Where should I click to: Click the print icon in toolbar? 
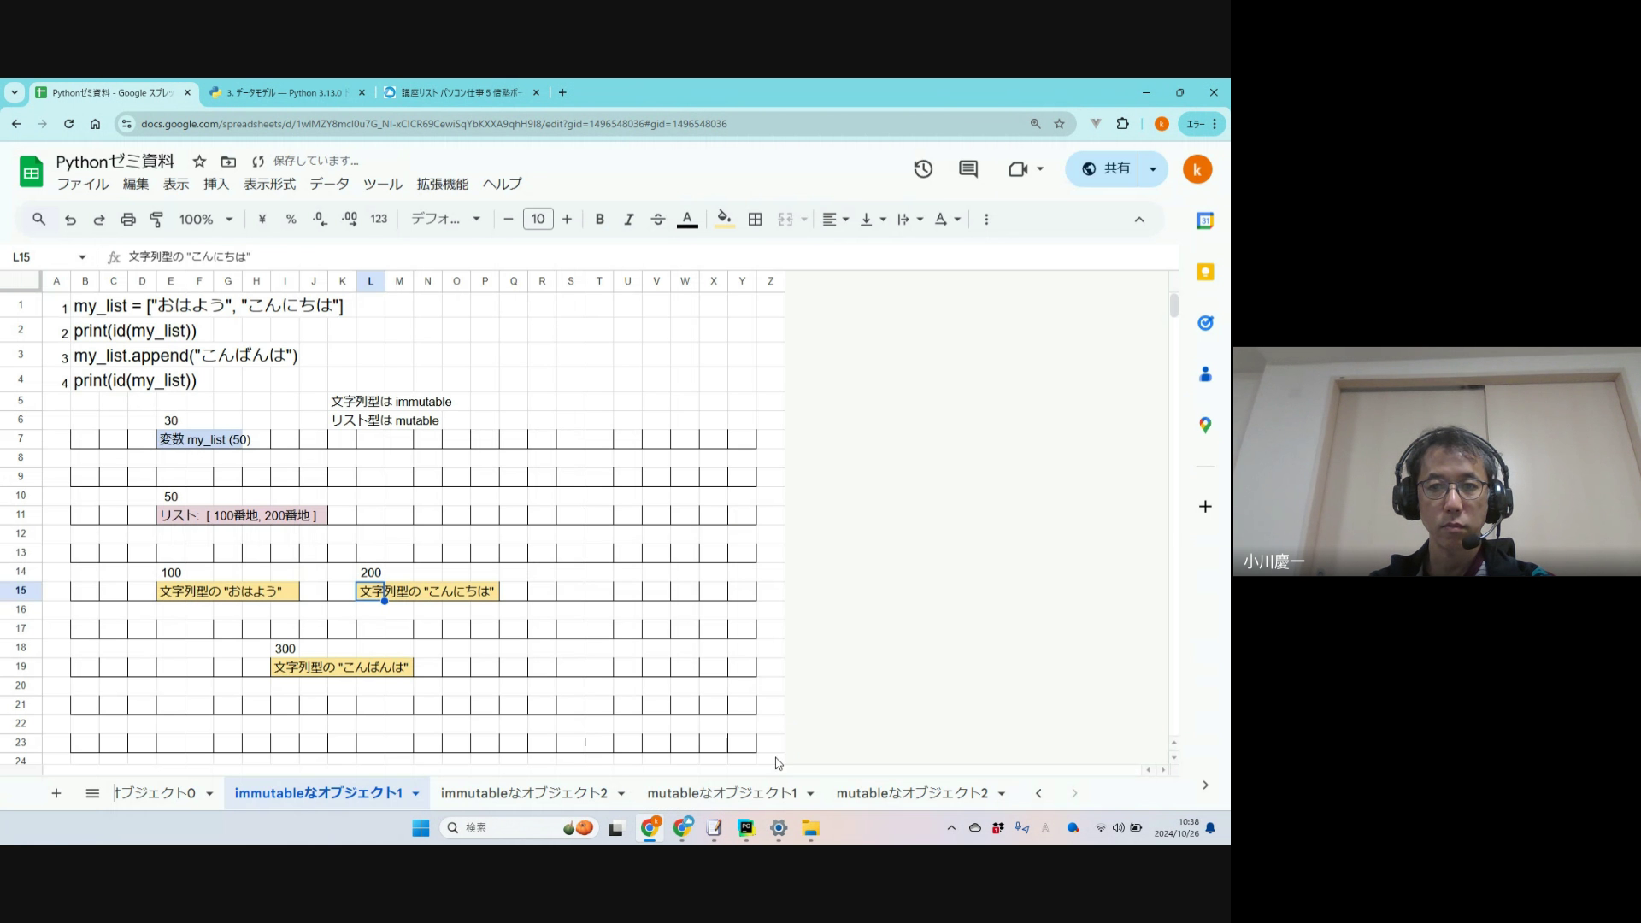point(128,220)
